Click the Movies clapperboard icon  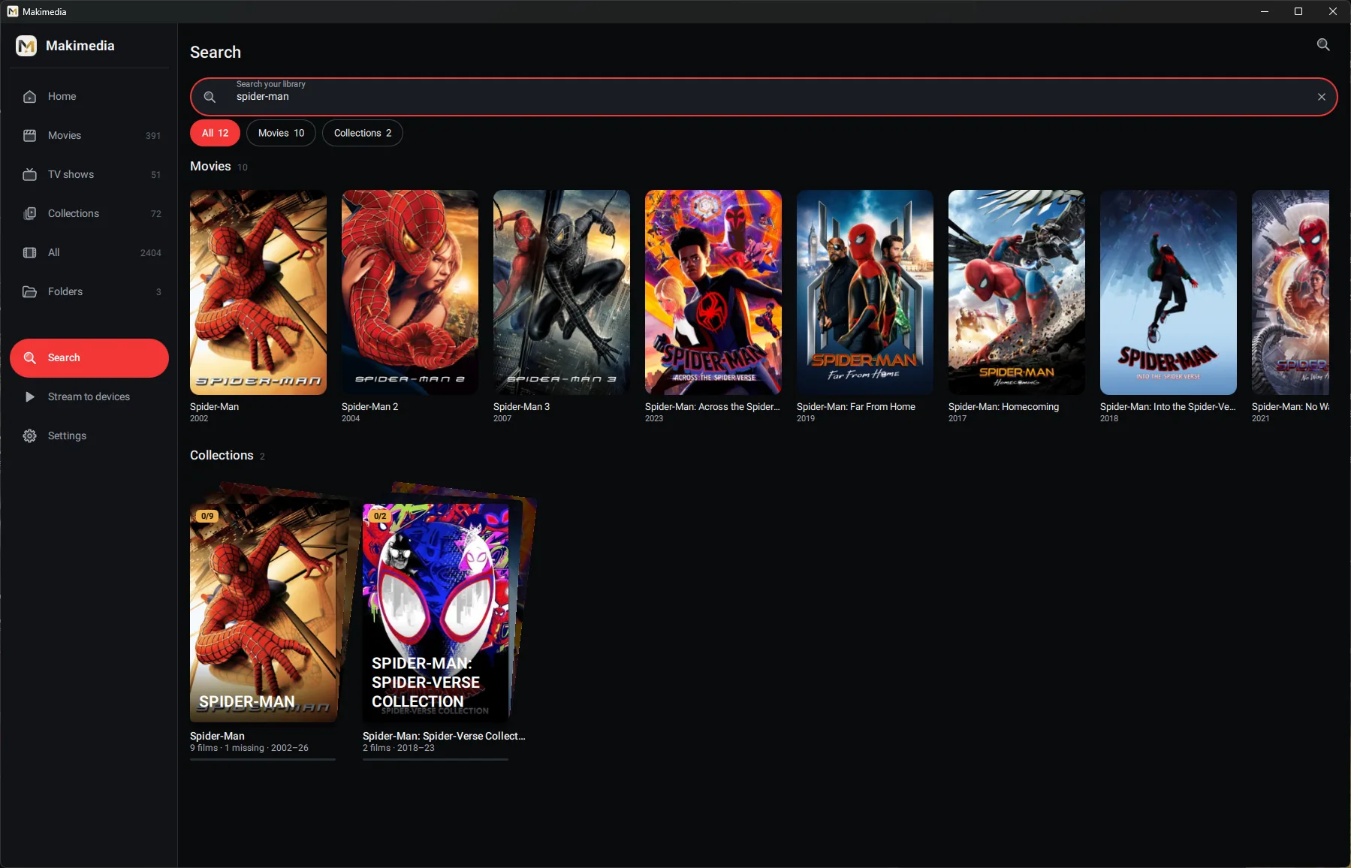click(29, 135)
